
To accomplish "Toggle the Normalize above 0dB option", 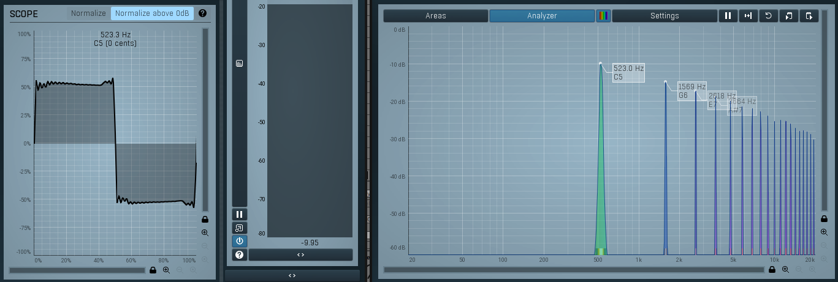I will (152, 13).
